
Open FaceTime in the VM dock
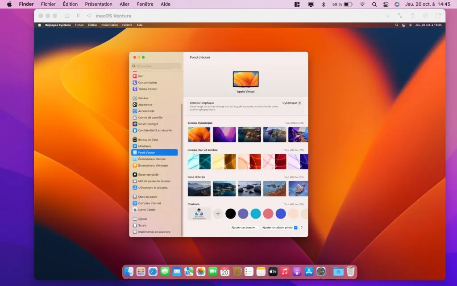[213, 272]
